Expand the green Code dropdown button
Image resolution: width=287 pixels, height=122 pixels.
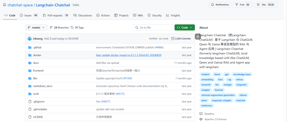[185, 27]
